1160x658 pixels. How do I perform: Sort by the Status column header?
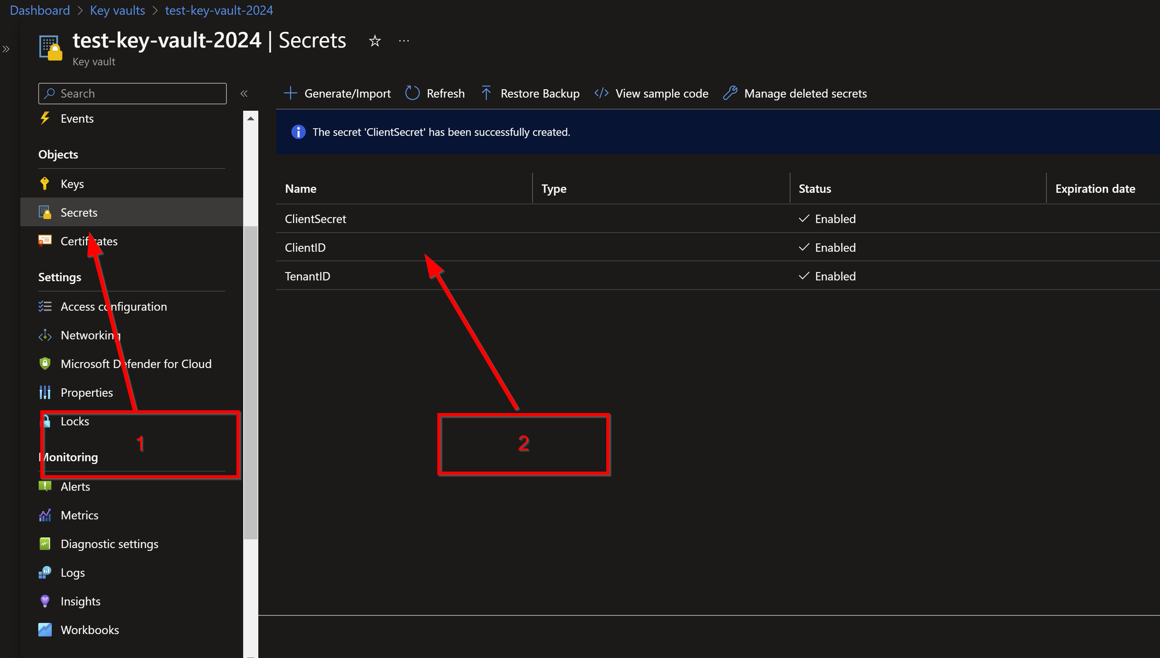(x=815, y=188)
